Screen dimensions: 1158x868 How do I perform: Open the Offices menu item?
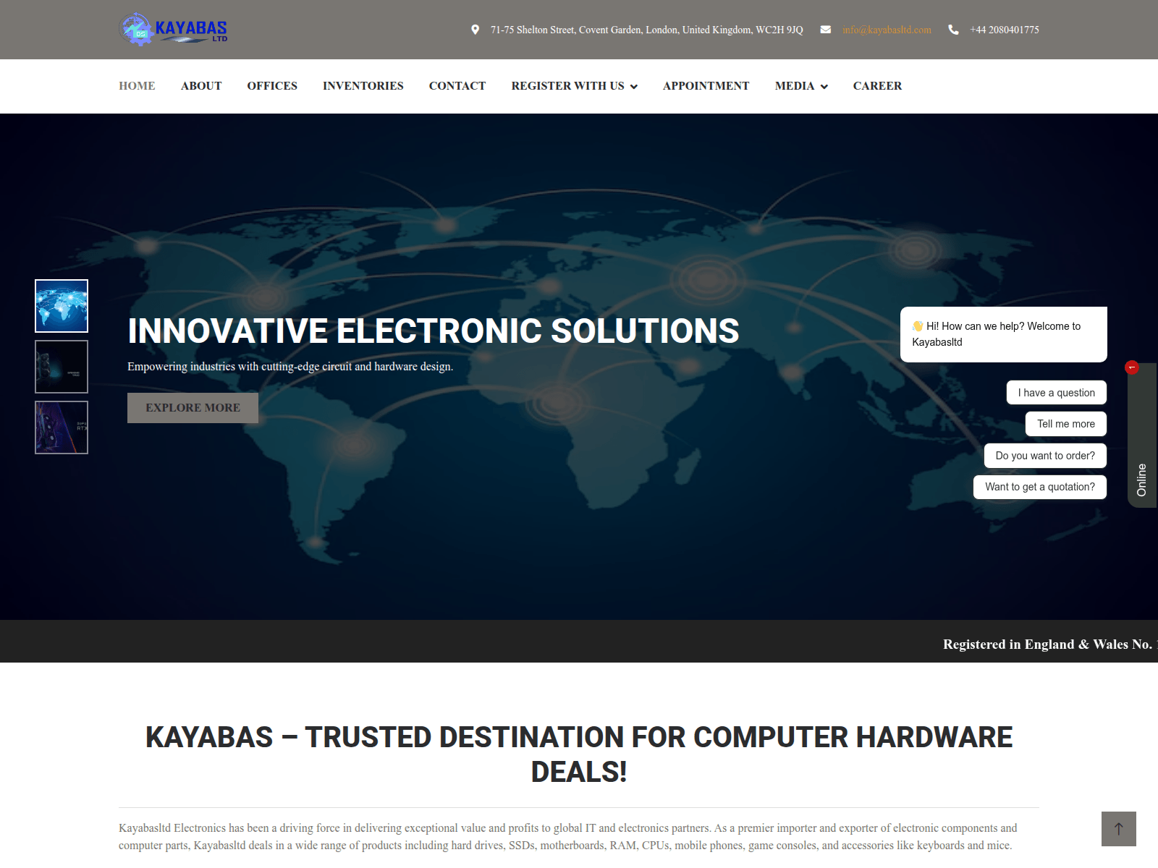(x=272, y=86)
